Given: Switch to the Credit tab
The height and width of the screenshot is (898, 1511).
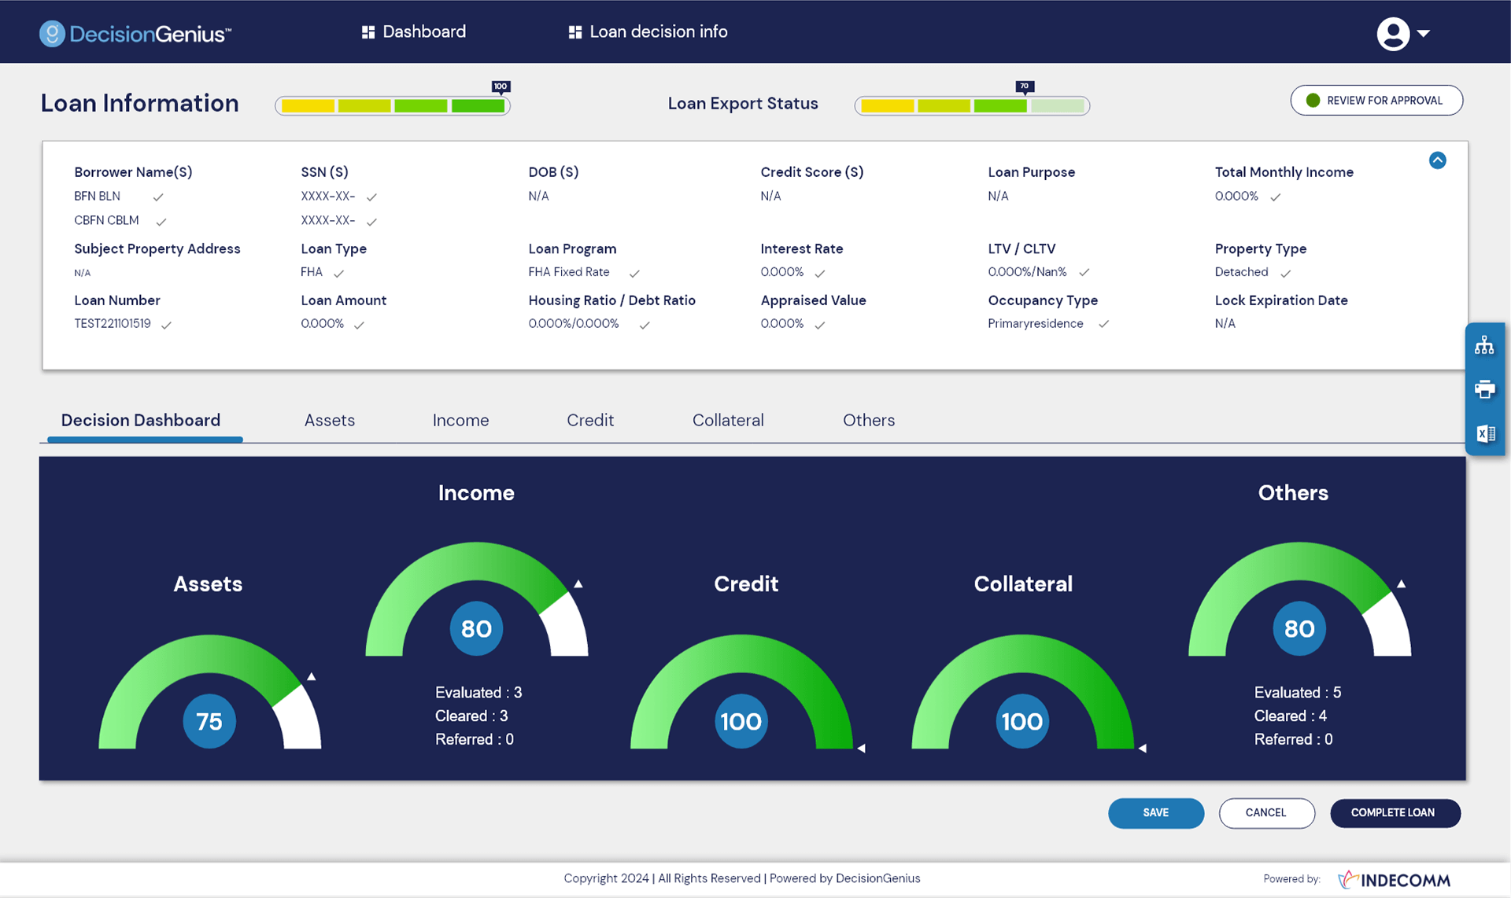Looking at the screenshot, I should tap(590, 420).
